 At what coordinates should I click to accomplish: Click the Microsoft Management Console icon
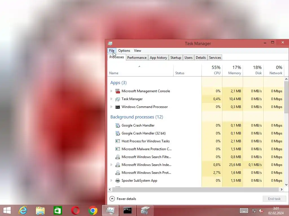pos(118,91)
